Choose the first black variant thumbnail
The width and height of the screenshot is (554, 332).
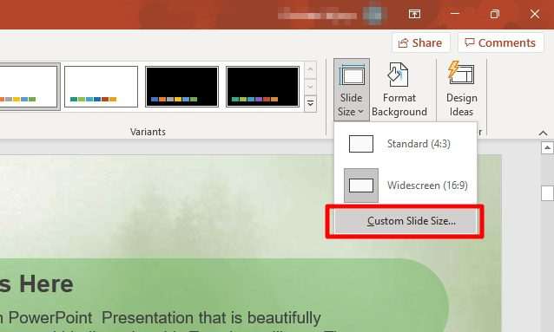(181, 87)
